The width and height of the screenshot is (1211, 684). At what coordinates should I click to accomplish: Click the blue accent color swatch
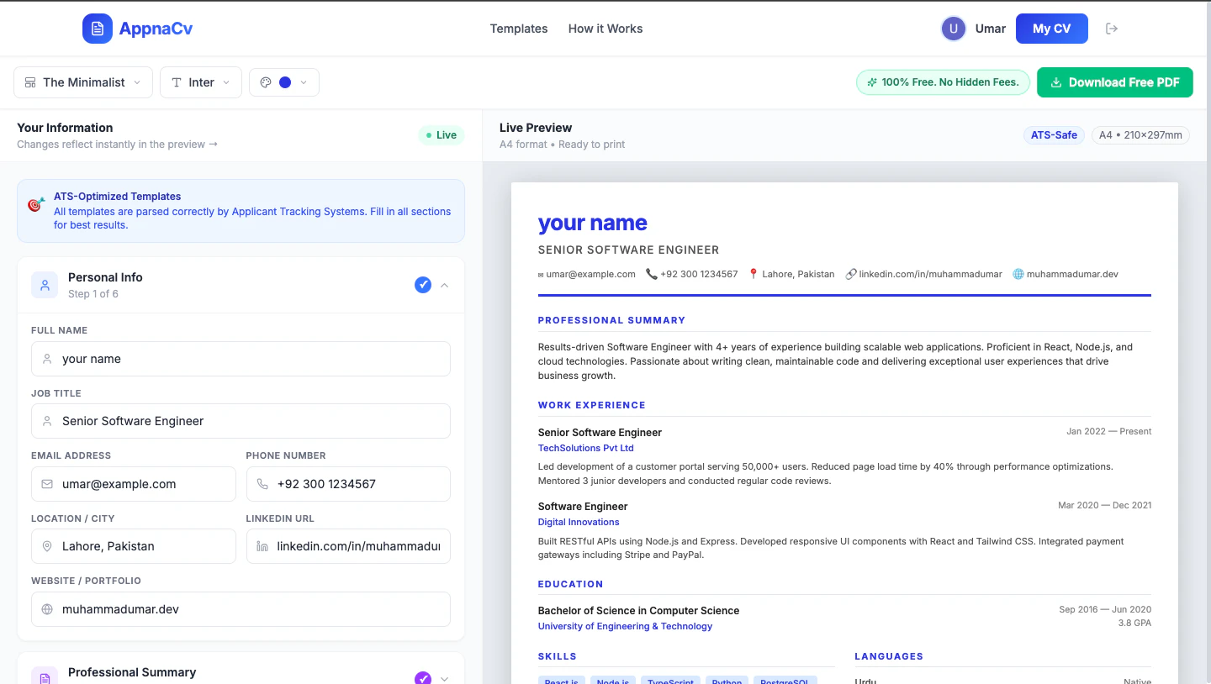tap(285, 82)
